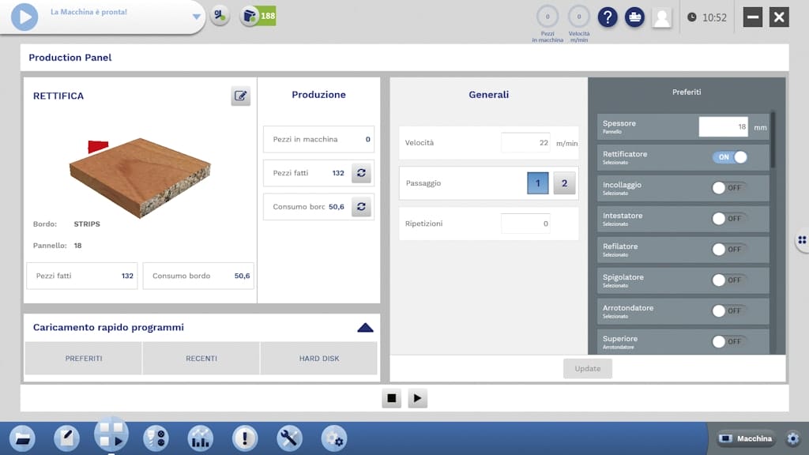Switch on the Refilatore toggle
Viewport: 809px width, 455px height.
click(729, 250)
